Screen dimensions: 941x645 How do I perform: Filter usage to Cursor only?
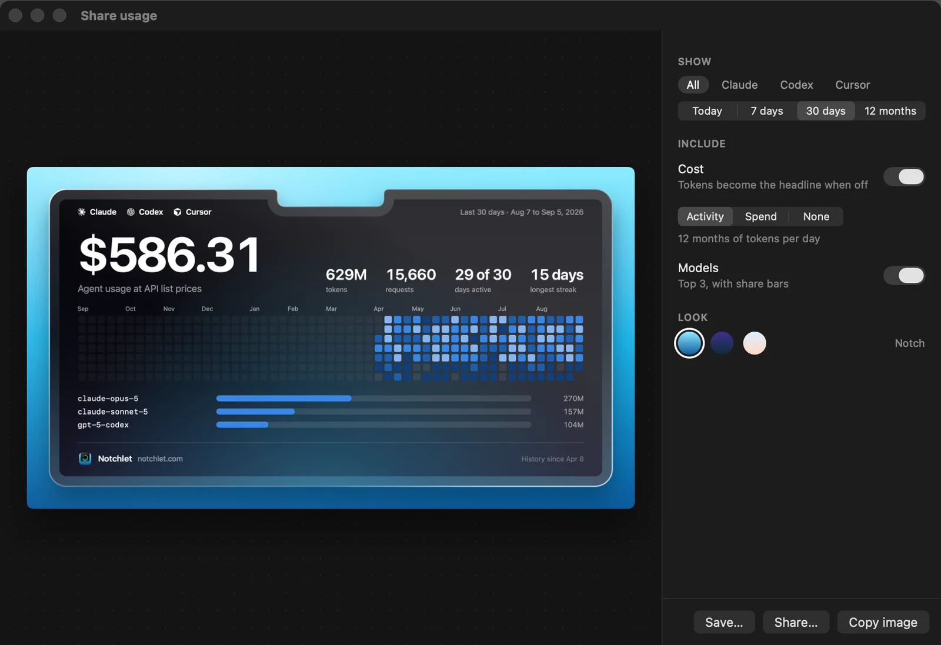pyautogui.click(x=852, y=85)
